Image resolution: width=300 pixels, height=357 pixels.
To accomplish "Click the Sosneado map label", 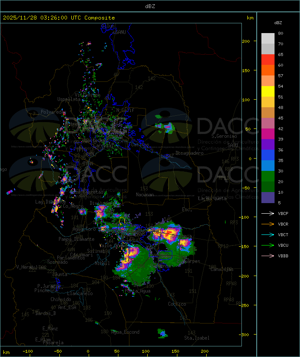I will point(57,262).
